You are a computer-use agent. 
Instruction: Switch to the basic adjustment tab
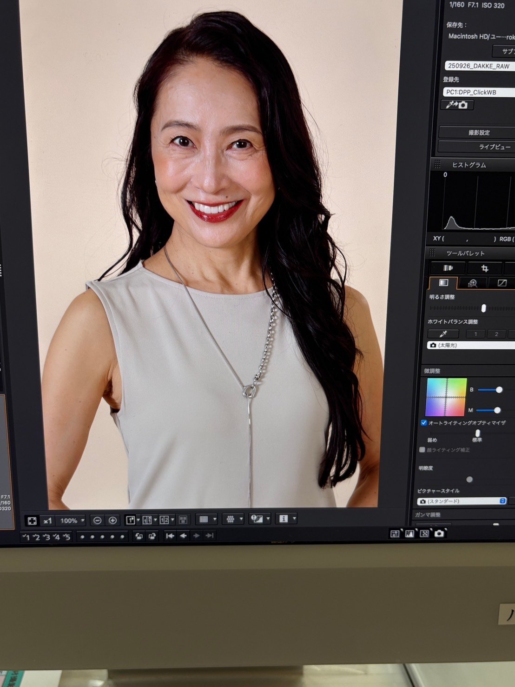pyautogui.click(x=443, y=283)
